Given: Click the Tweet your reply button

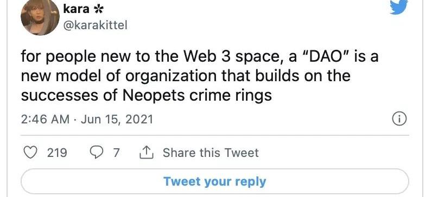Looking at the screenshot, I should pos(215,182).
